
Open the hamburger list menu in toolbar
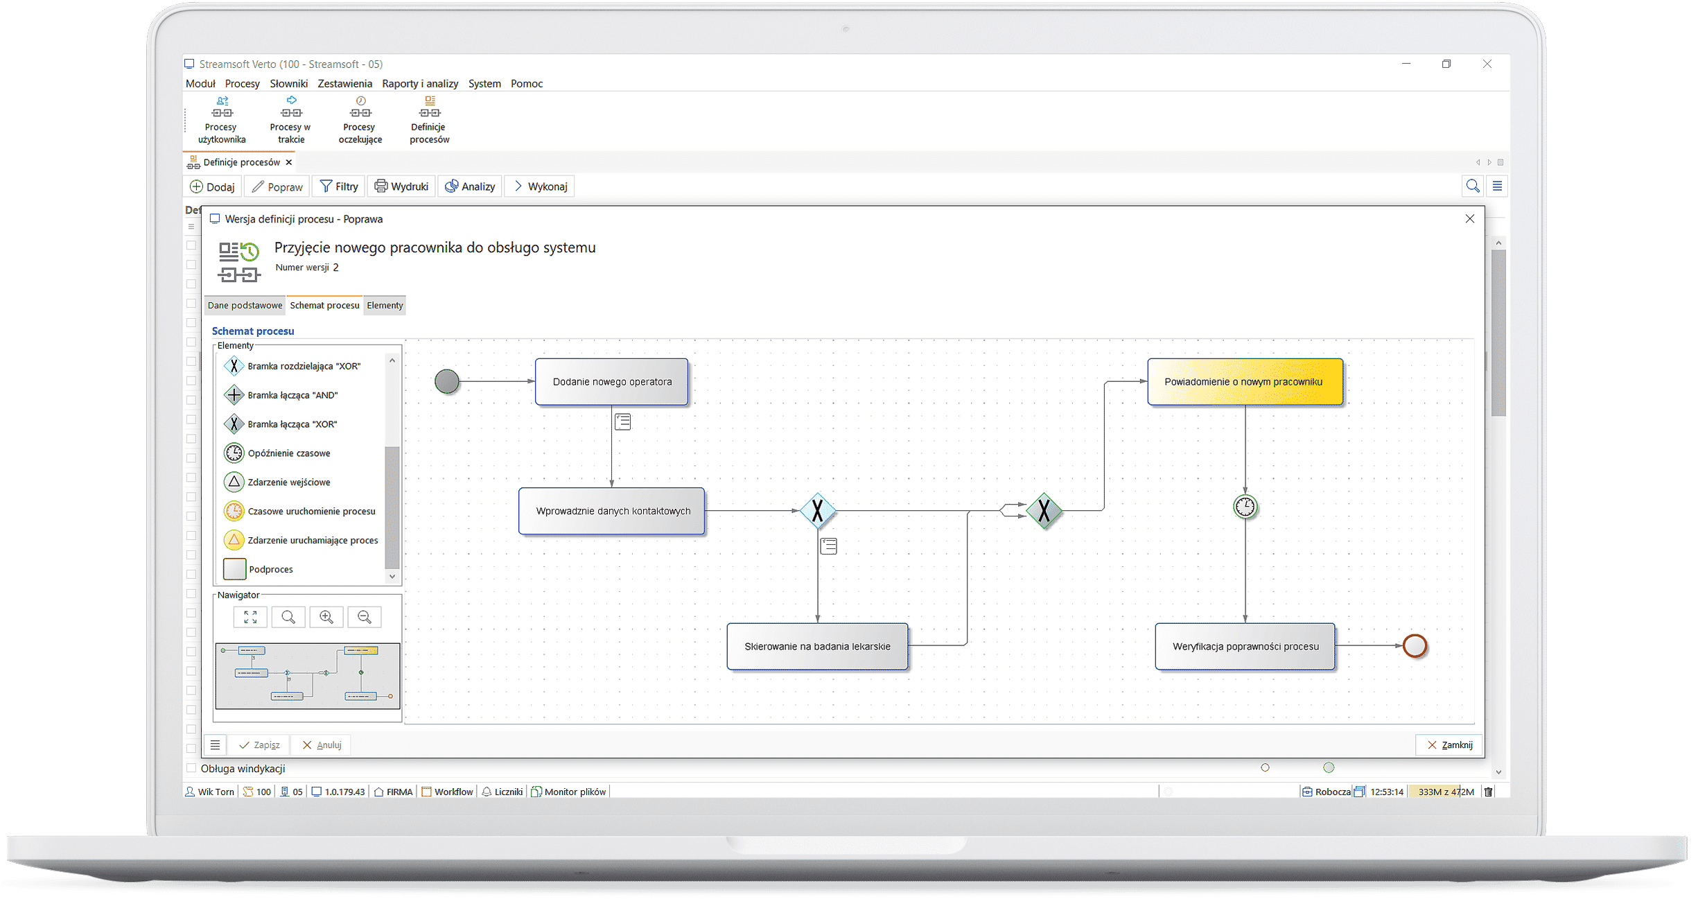pos(1497,186)
